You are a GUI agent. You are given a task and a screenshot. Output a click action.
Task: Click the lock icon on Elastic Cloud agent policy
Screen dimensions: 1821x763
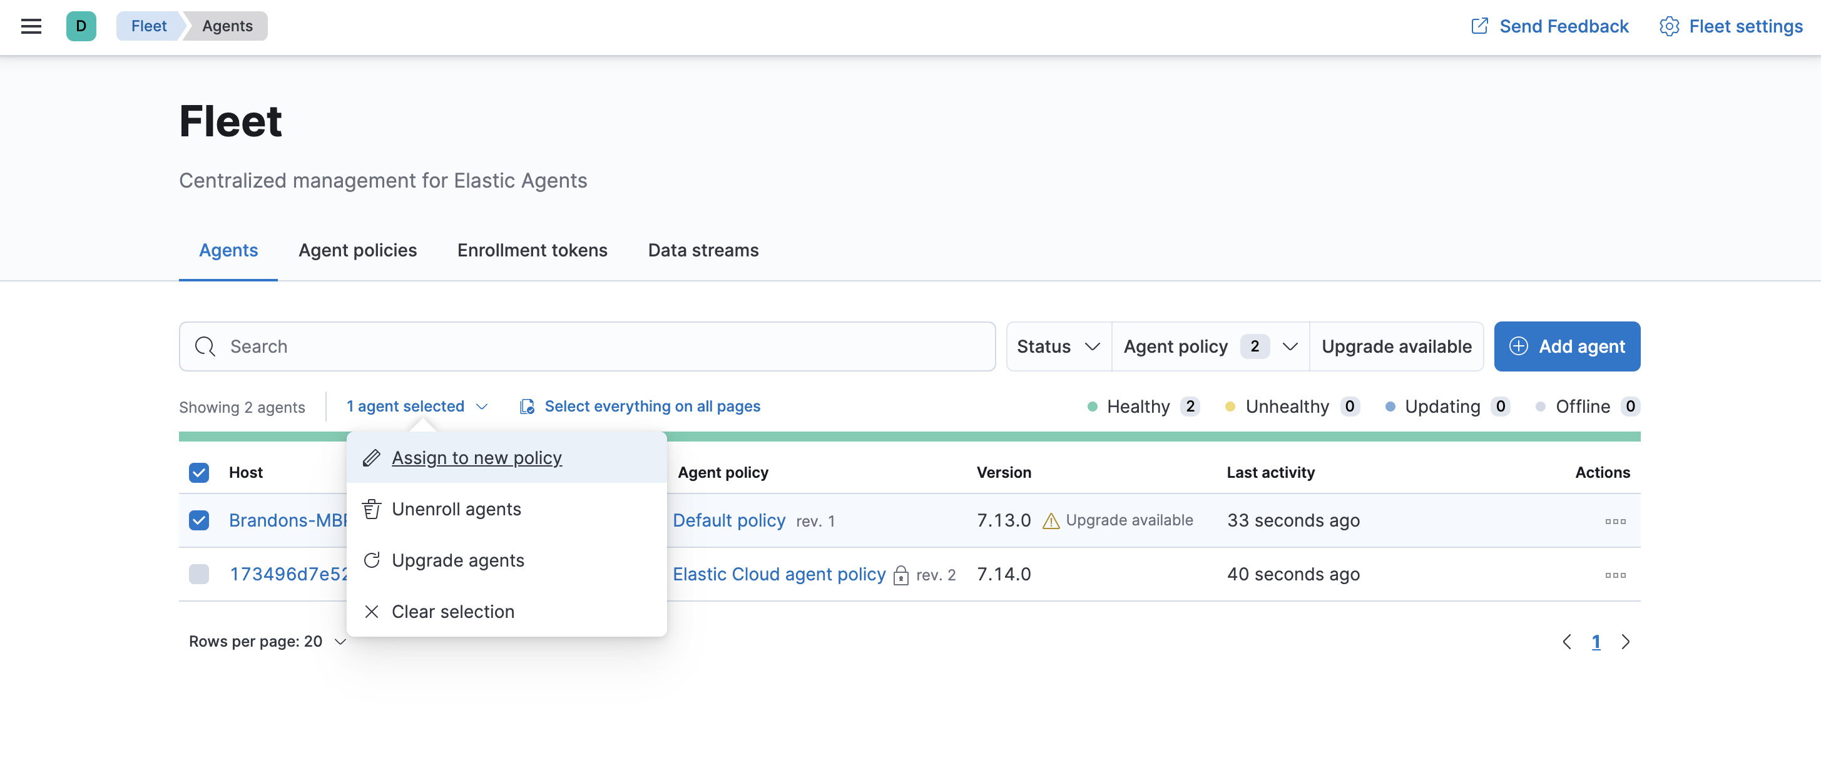[x=900, y=575]
